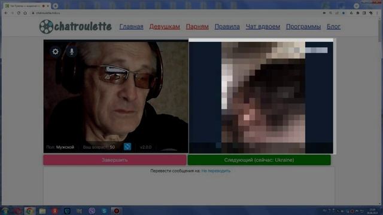Image resolution: width=383 pixels, height=215 pixels.
Task: Click the camera indicator icon in address bar
Action: point(324,13)
